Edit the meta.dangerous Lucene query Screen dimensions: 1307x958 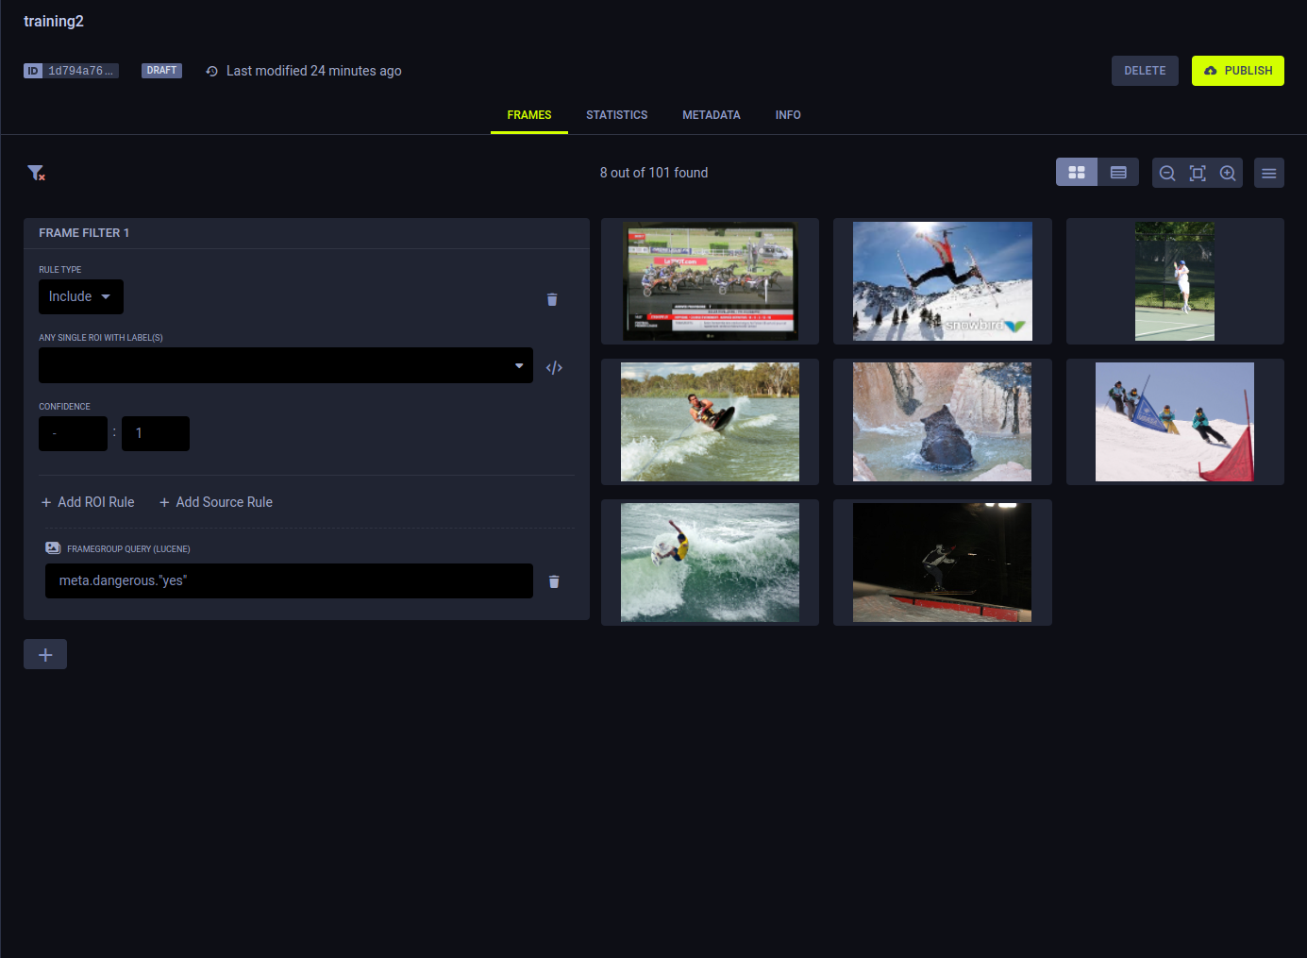click(289, 580)
